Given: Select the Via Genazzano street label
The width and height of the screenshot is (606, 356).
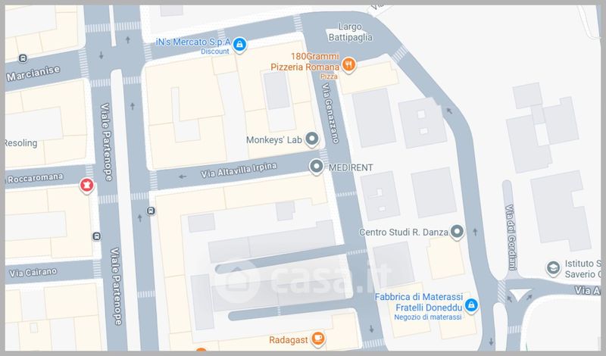Looking at the screenshot, I should pyautogui.click(x=330, y=113).
